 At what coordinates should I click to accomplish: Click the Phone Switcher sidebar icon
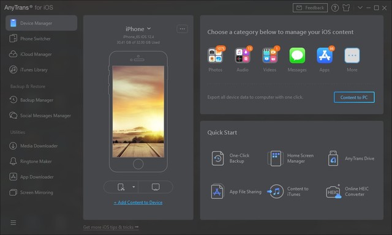click(x=13, y=39)
